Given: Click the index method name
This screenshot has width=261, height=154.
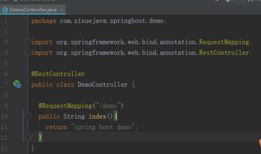Looking at the screenshot, I should pyautogui.click(x=97, y=116).
